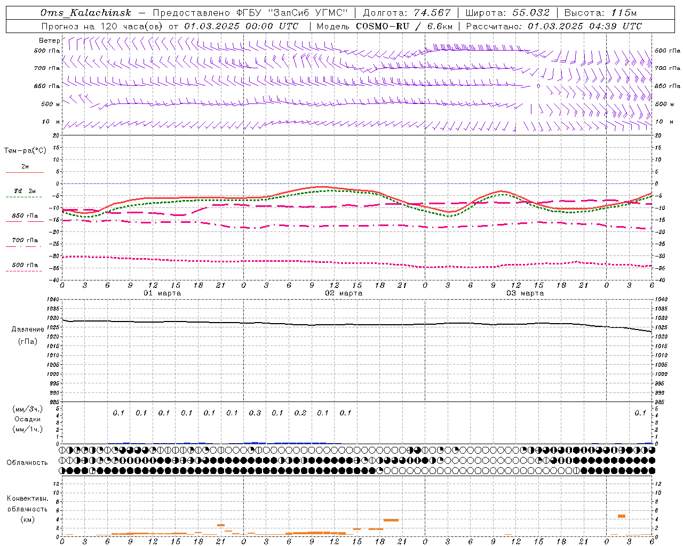Click 'Прогноз на 120 часа(ов)' forecast text

coord(102,26)
